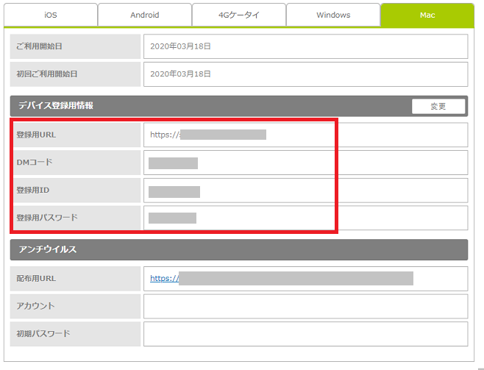Select the Mac tab

(427, 15)
